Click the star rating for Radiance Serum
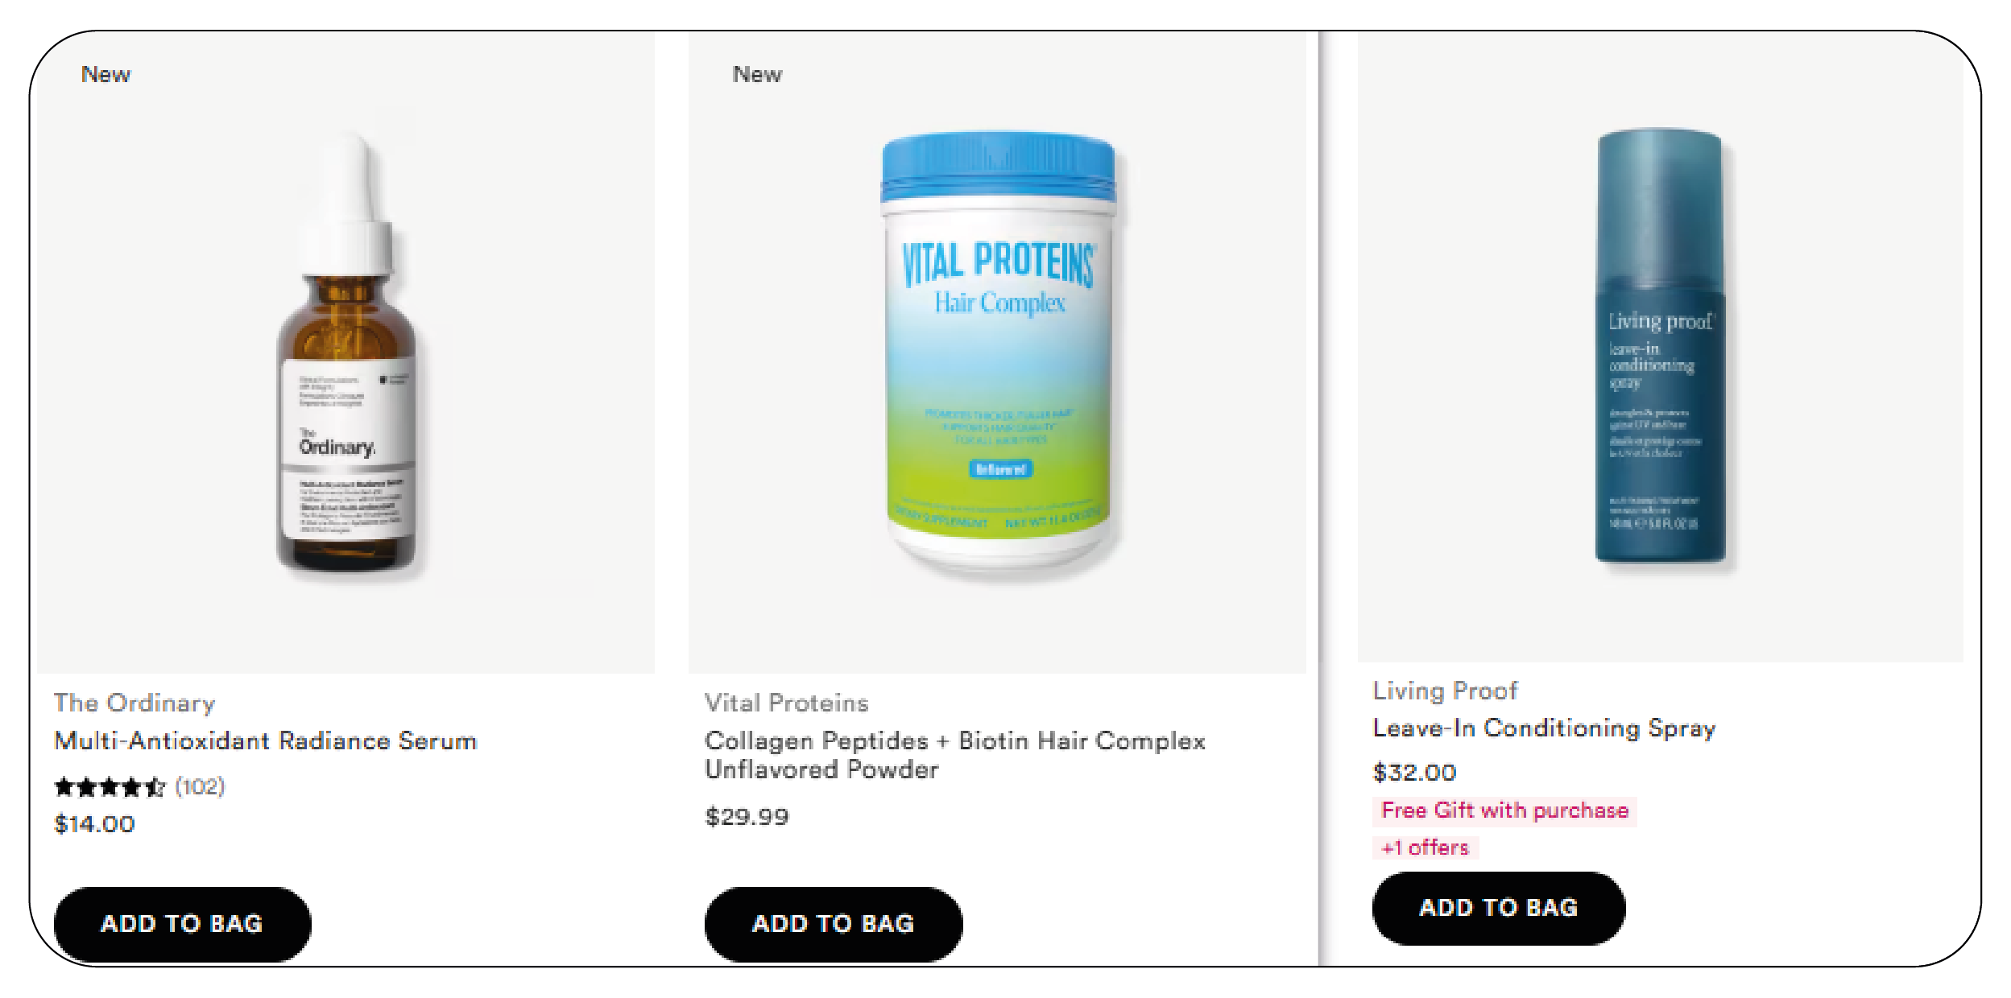The height and width of the screenshot is (998, 2011). [x=110, y=786]
